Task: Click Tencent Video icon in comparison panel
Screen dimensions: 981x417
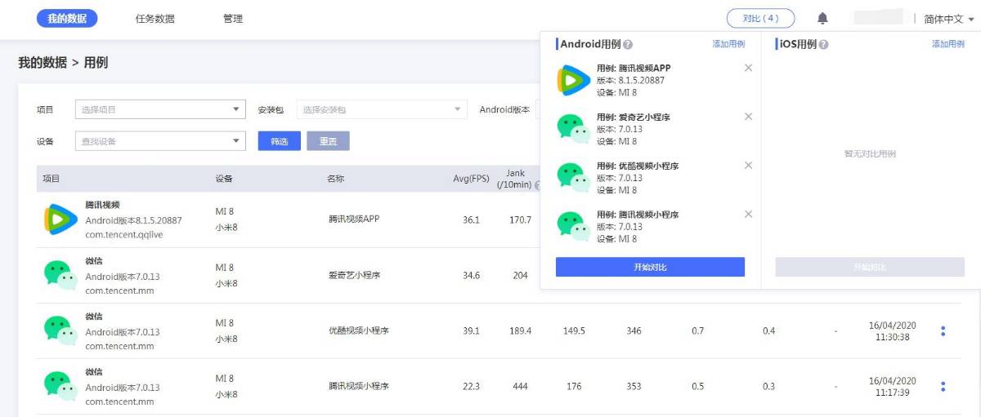Action: pyautogui.click(x=573, y=80)
